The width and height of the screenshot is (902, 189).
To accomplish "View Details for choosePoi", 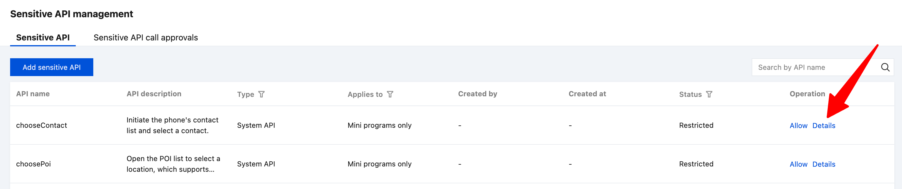I will (823, 164).
